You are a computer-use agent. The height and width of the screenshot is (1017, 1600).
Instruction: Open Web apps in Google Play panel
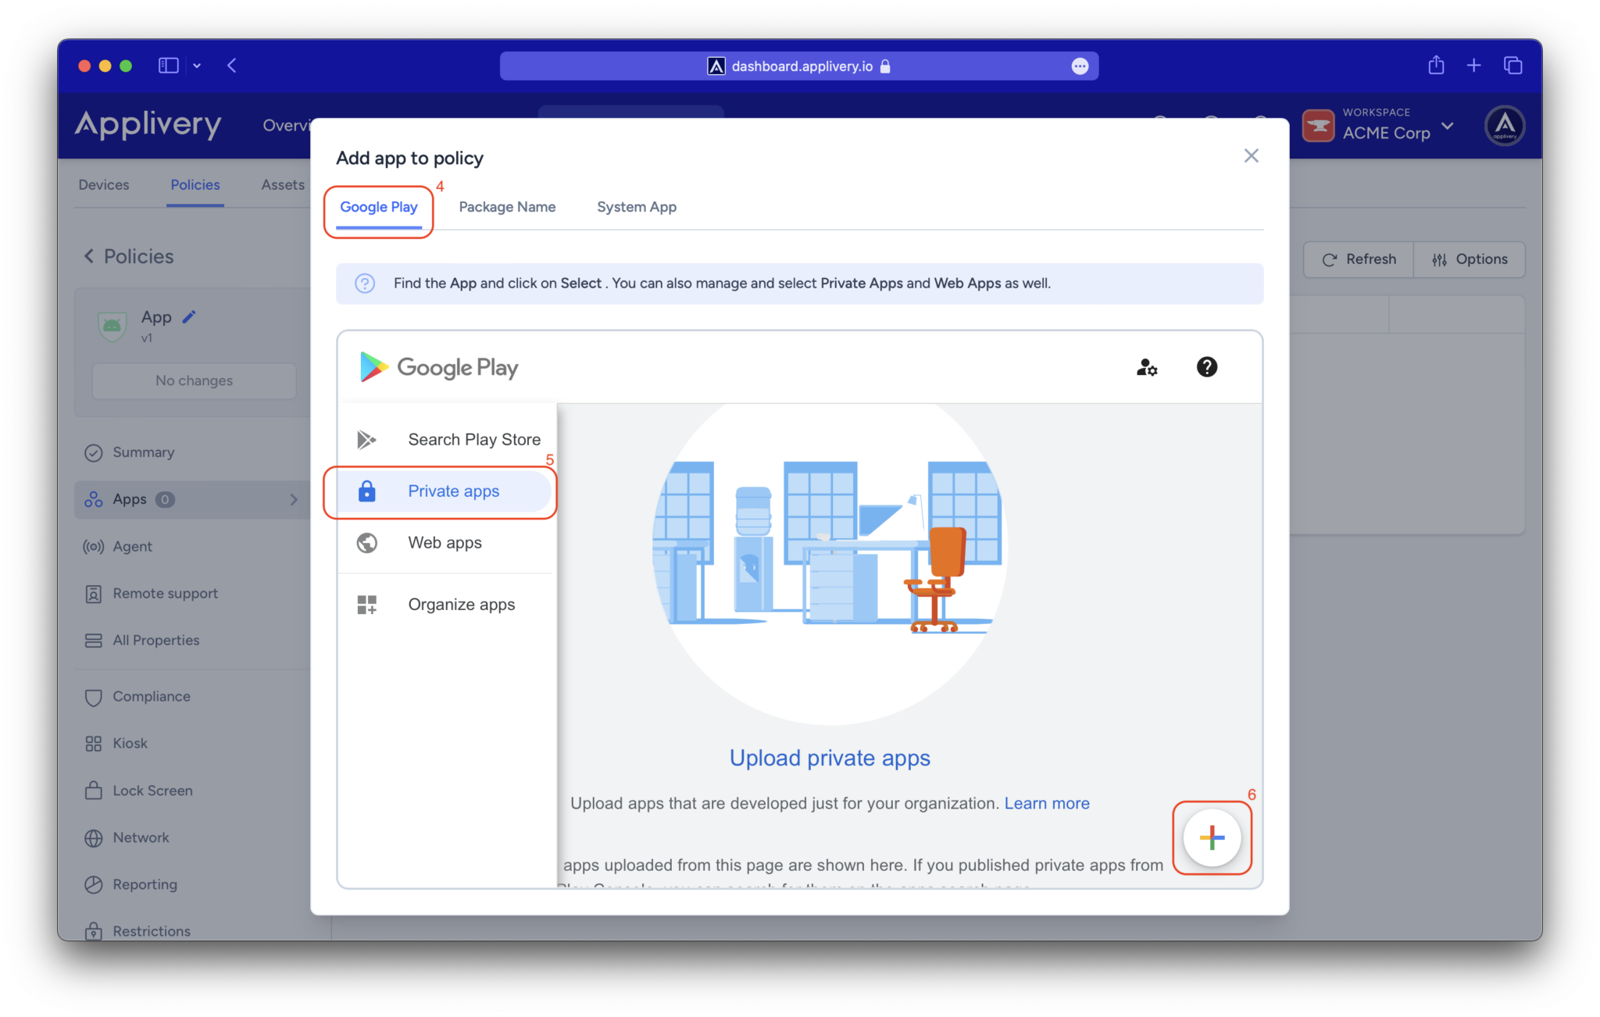445,543
